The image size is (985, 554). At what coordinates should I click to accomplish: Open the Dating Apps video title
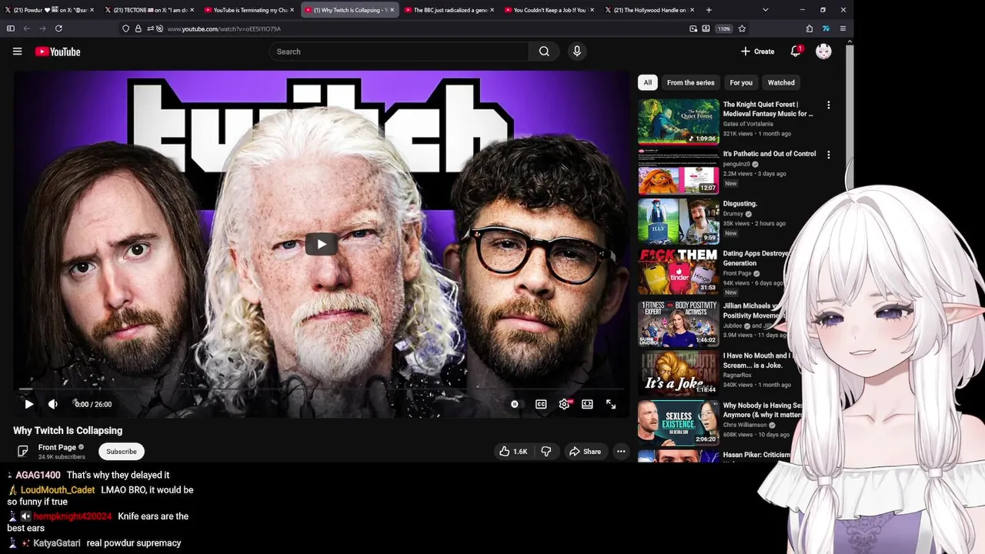[756, 258]
